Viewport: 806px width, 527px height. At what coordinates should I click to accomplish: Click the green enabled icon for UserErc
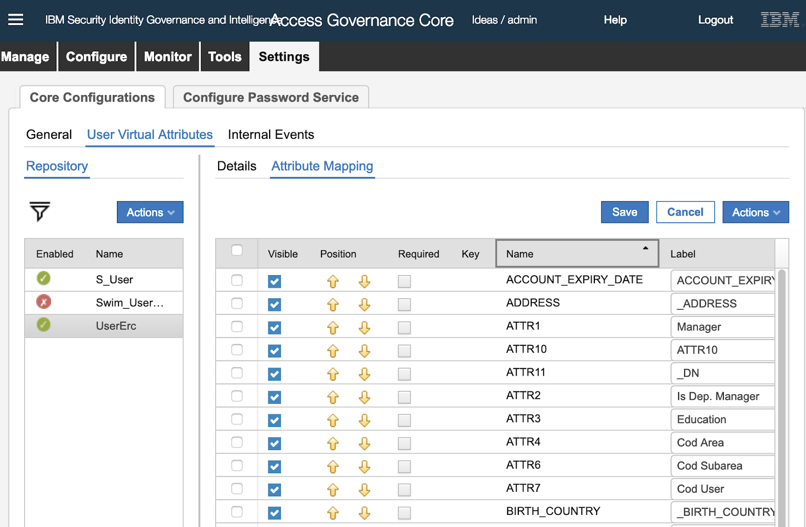pyautogui.click(x=44, y=324)
